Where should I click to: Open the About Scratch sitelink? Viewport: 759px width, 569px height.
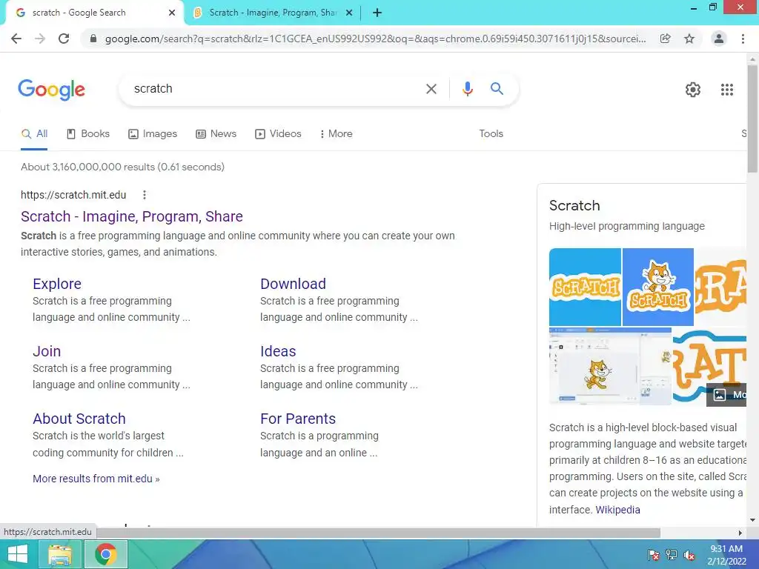point(79,419)
